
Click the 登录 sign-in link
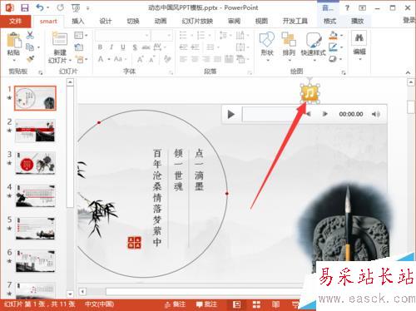tap(409, 20)
